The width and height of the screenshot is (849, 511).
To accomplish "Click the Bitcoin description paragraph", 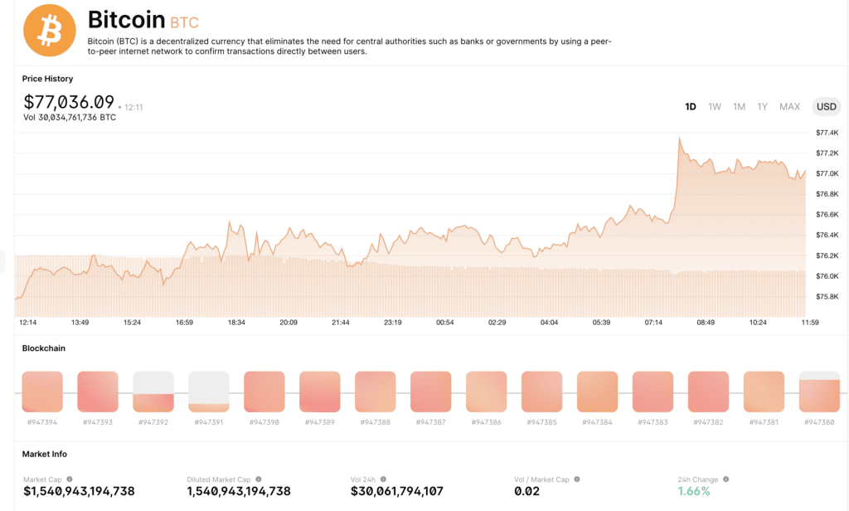I will 349,46.
